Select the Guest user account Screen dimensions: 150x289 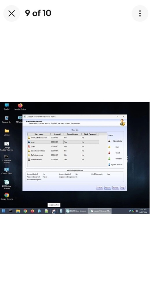63,146
